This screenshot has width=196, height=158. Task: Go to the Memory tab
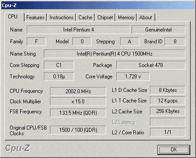126,18
